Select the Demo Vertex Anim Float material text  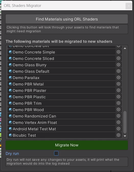point(35,123)
